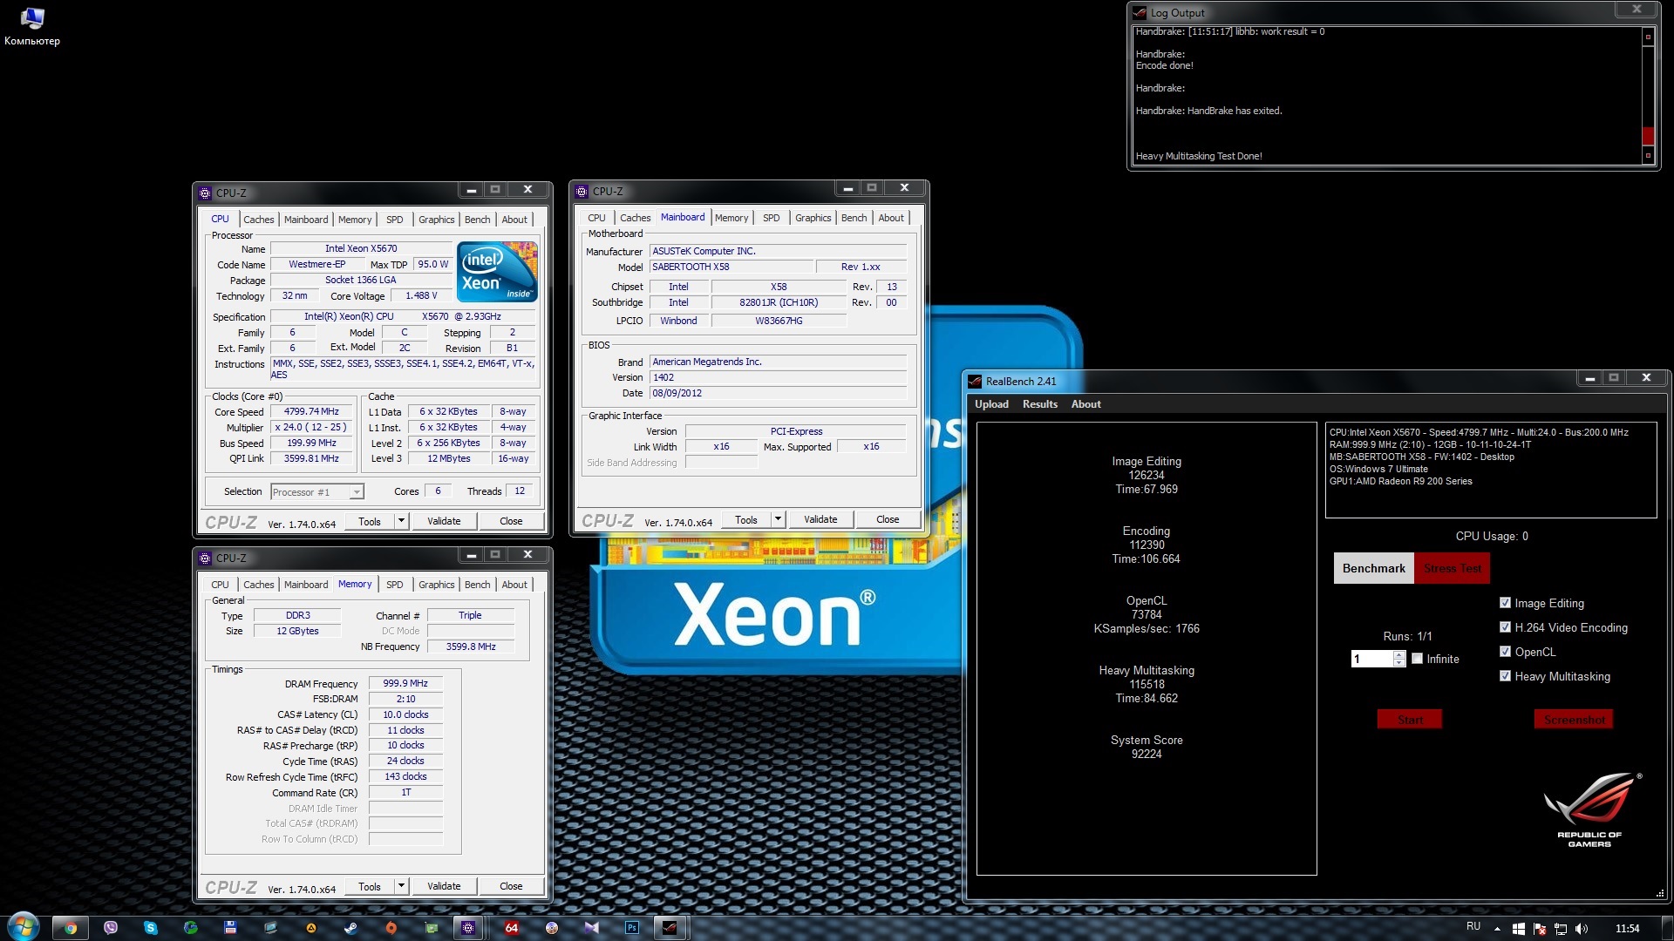The width and height of the screenshot is (1674, 941).
Task: Click Validate in the CPU tab window
Action: point(444,521)
